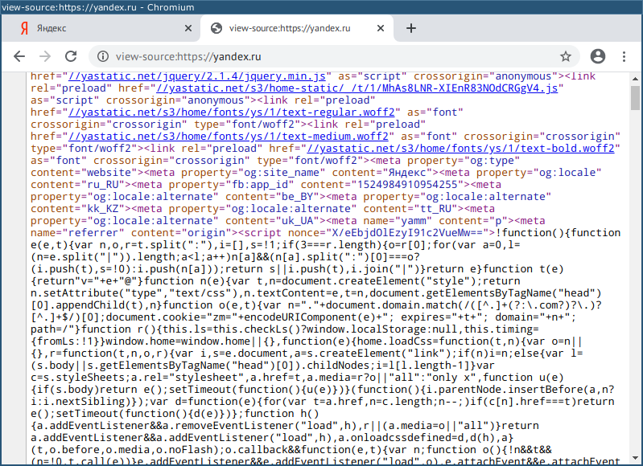The height and width of the screenshot is (466, 643).
Task: Switch to the Яндекс tab
Action: 101,28
